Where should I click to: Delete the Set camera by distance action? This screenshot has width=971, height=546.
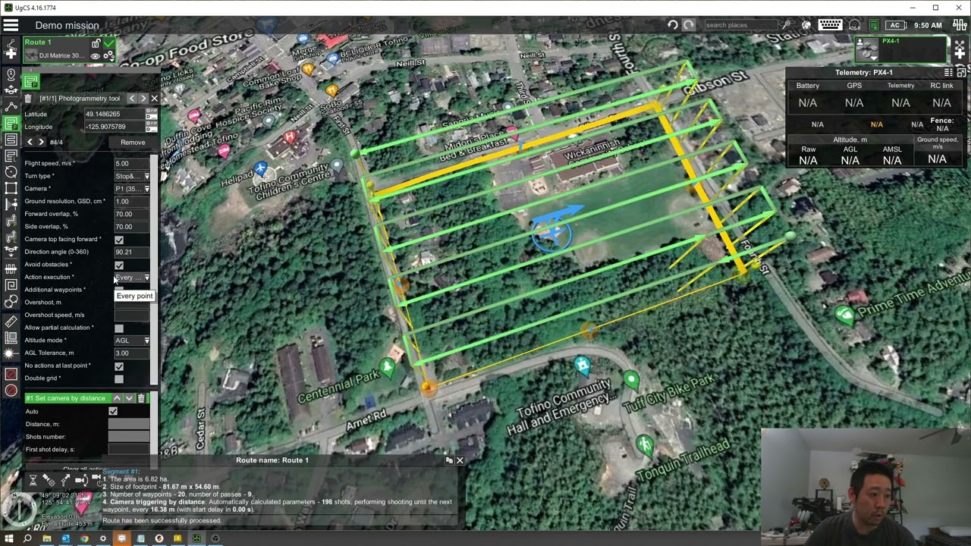141,398
